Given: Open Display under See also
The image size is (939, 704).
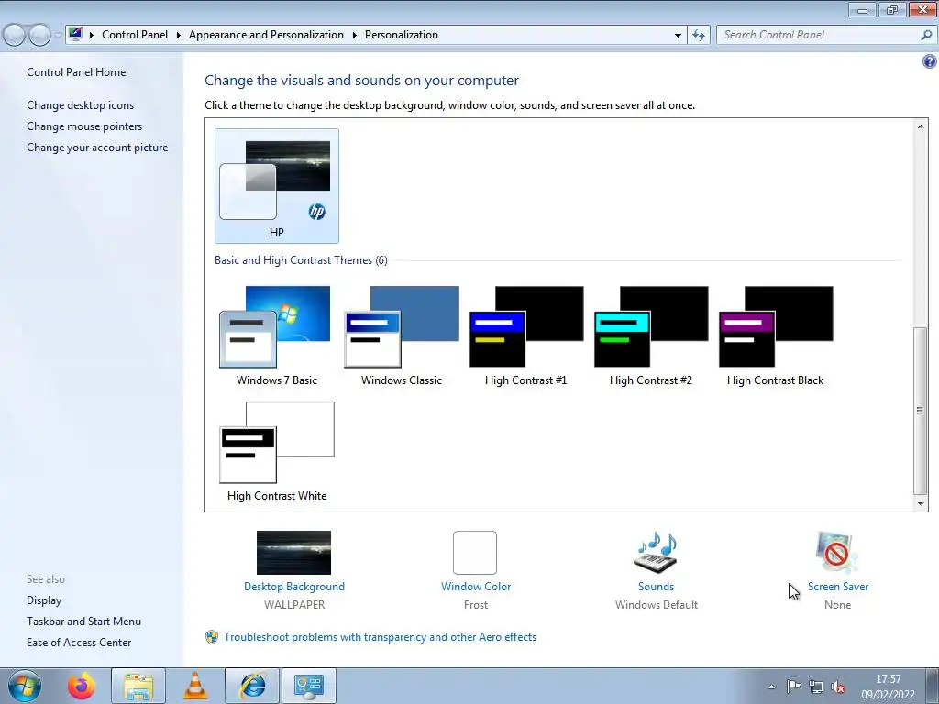Looking at the screenshot, I should [44, 600].
